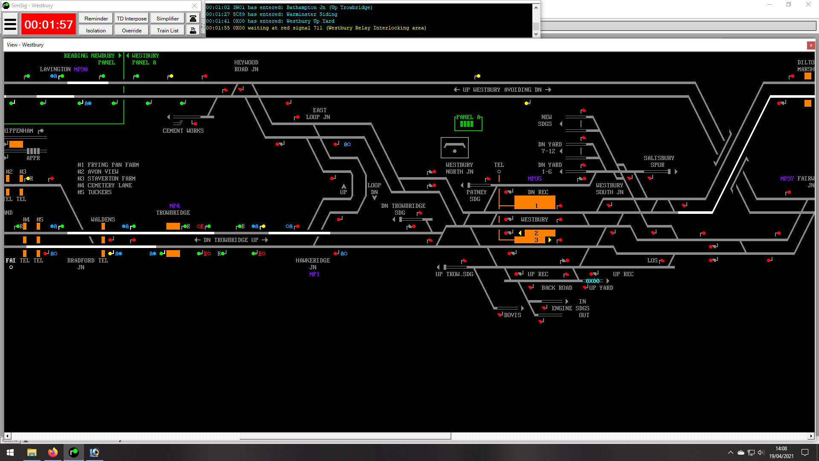Click the LOS signal marker

pyautogui.click(x=662, y=260)
